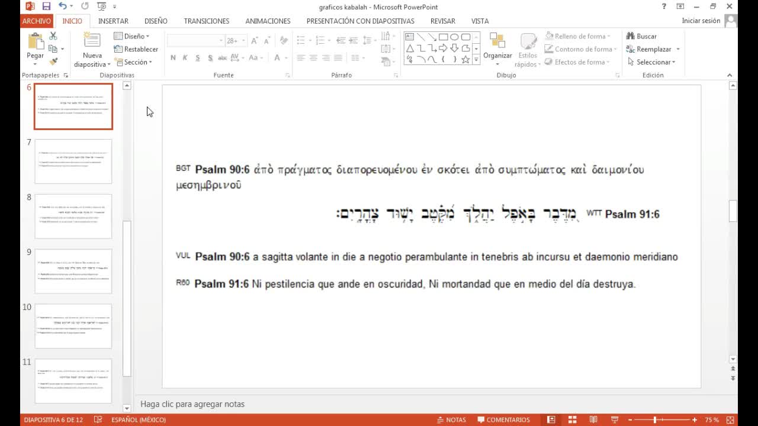Go to next slide arrow in editor scrollbar
This screenshot has width=758, height=426.
[733, 377]
